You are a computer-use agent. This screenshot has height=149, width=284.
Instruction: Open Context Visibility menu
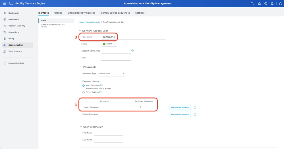click(x=17, y=26)
